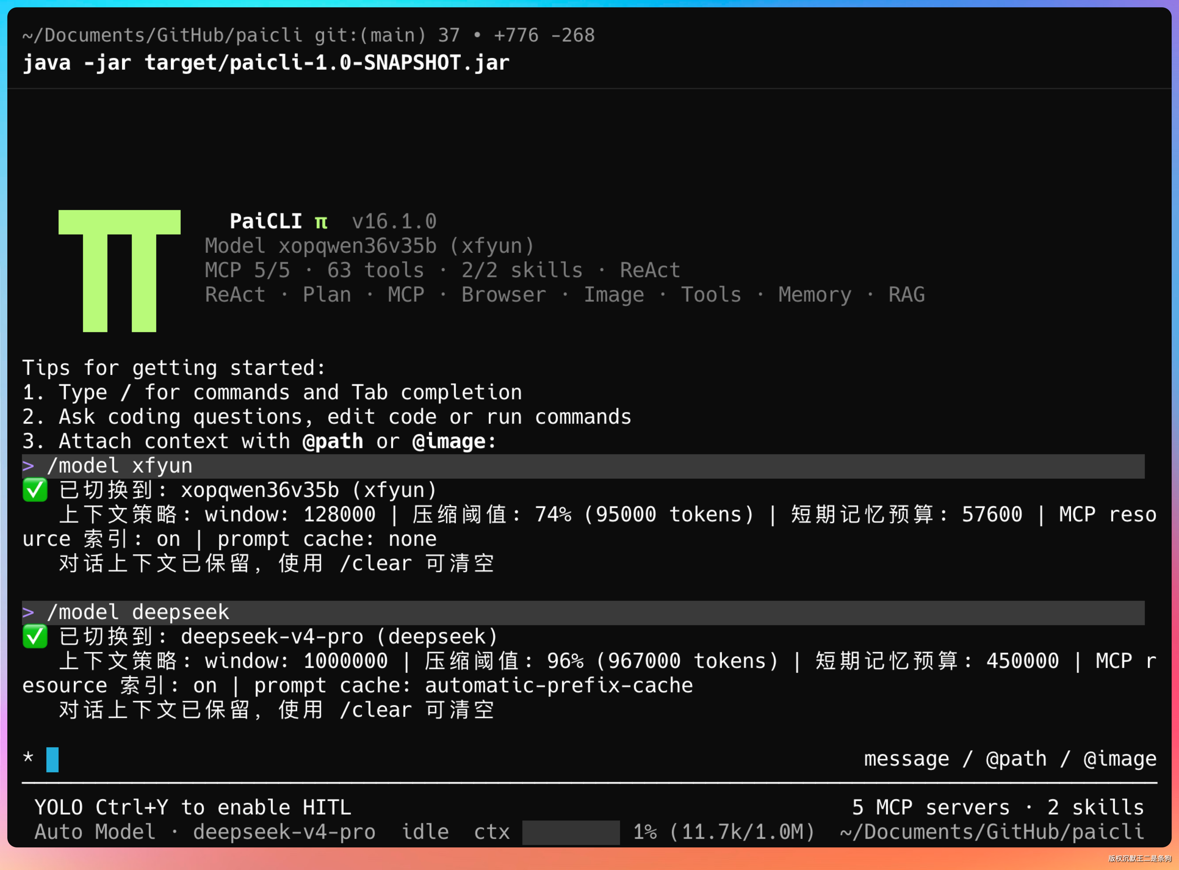Click 'xopqwen36v35b (xfyun)' in the switch confirmation
Image resolution: width=1179 pixels, height=870 pixels.
(x=309, y=490)
